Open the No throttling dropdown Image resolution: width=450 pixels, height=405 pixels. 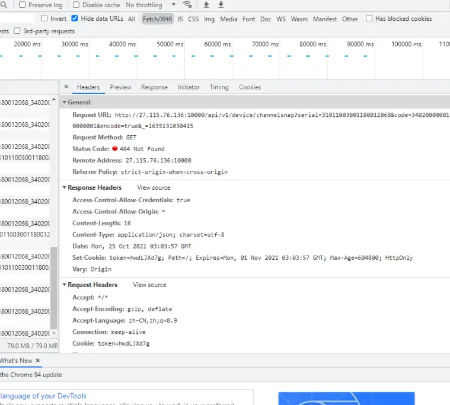[x=151, y=5]
